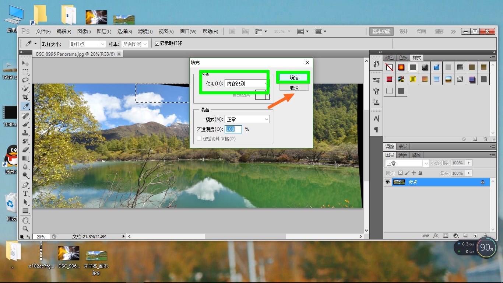The image size is (503, 283).
Task: Open the Paragraph panel icon
Action: [376, 130]
